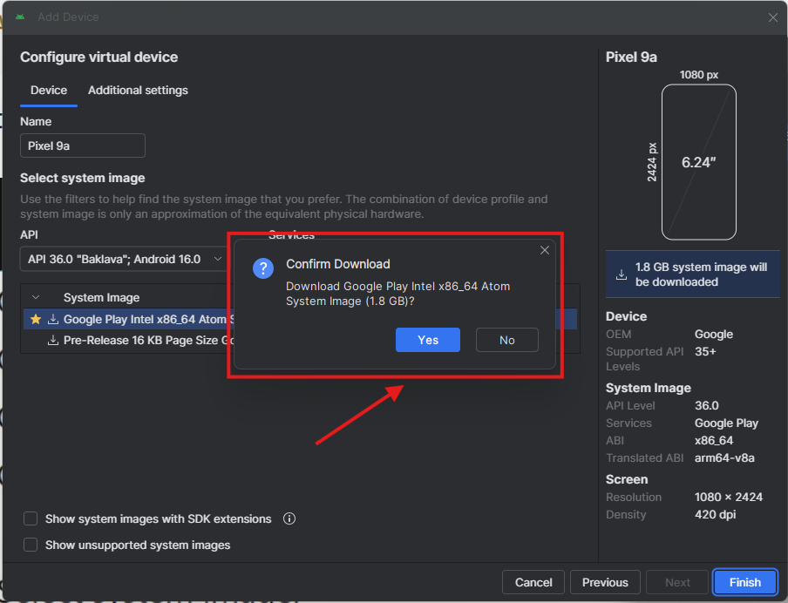Switch to the Additional settings tab
The width and height of the screenshot is (788, 603).
pos(138,90)
